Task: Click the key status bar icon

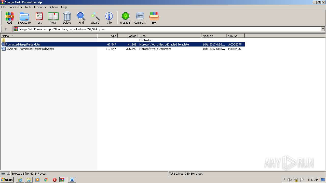Action: [8, 174]
